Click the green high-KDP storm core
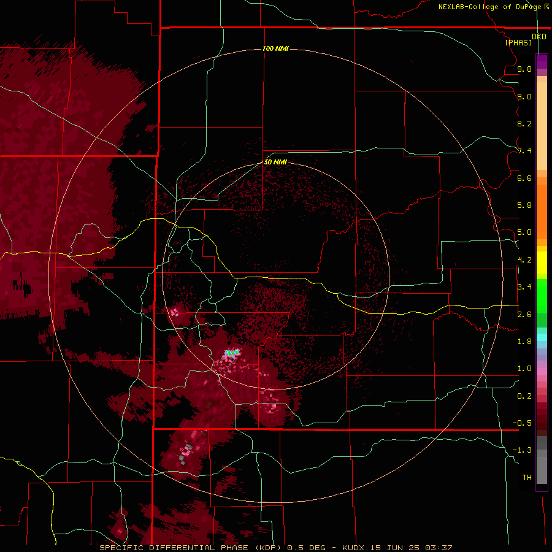This screenshot has height=552, width=552. (232, 353)
